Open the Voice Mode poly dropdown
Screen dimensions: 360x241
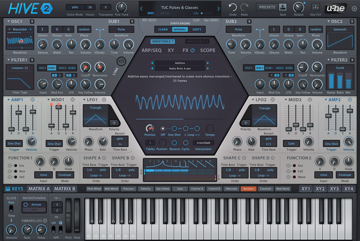coord(75,7)
